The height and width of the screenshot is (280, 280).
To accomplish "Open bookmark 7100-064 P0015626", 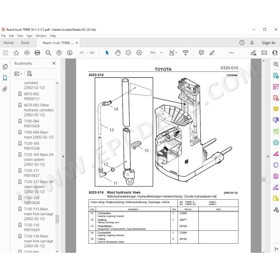I will click(x=32, y=123).
